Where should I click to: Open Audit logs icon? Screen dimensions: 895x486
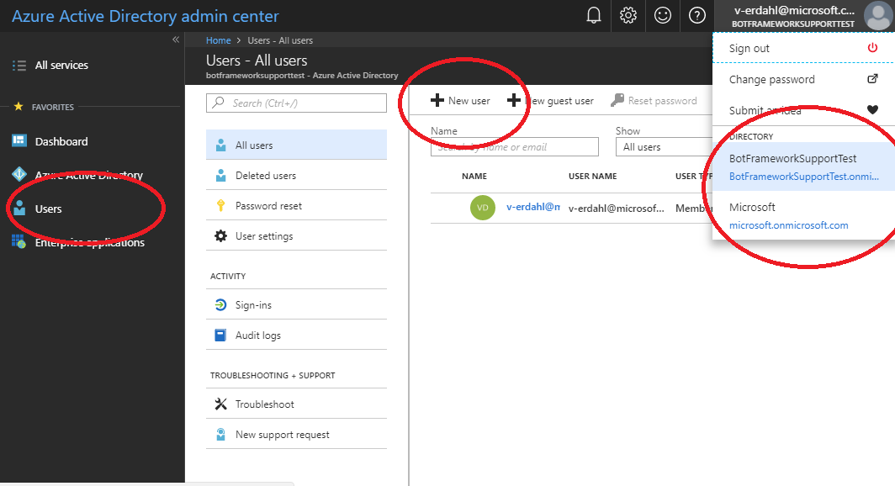[x=220, y=336]
